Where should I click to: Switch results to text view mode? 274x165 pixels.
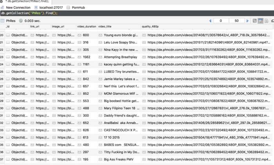point(267,21)
